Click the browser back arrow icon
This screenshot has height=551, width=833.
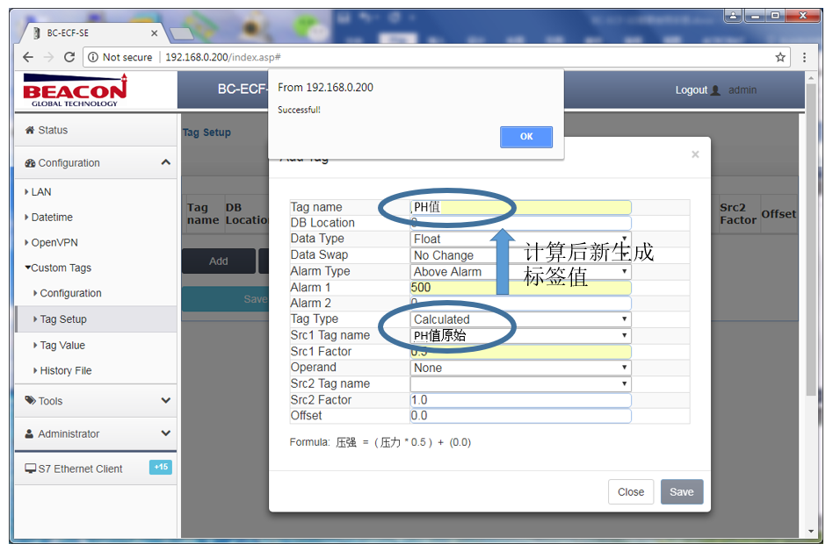coord(28,57)
